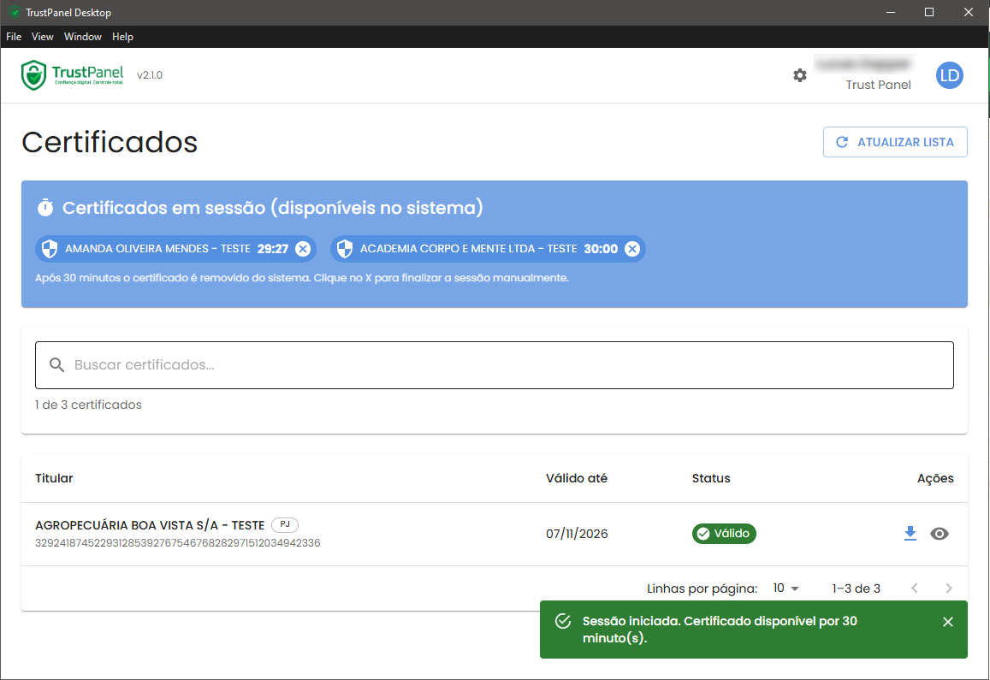Click the 1 de 3 certificados count

88,405
